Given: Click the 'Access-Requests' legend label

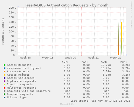Looking at the screenshot, I should tap(19, 65).
